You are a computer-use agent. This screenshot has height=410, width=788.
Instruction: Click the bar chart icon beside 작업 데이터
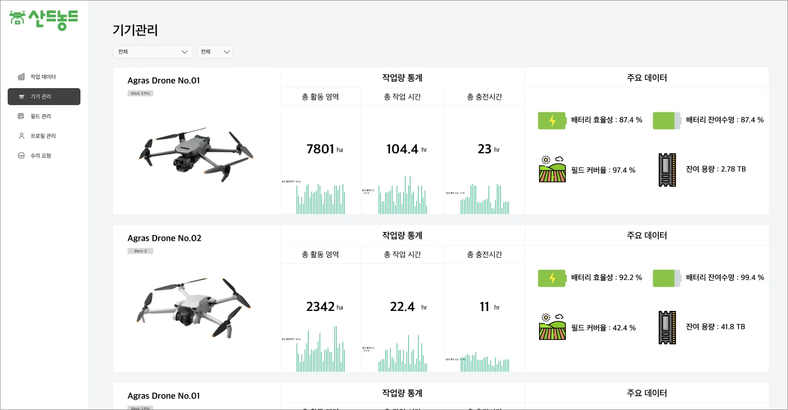click(x=21, y=77)
